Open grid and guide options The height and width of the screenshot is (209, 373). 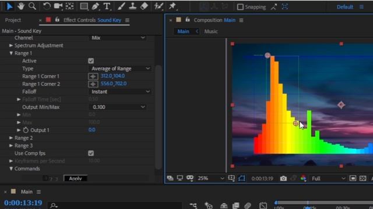click(x=231, y=178)
